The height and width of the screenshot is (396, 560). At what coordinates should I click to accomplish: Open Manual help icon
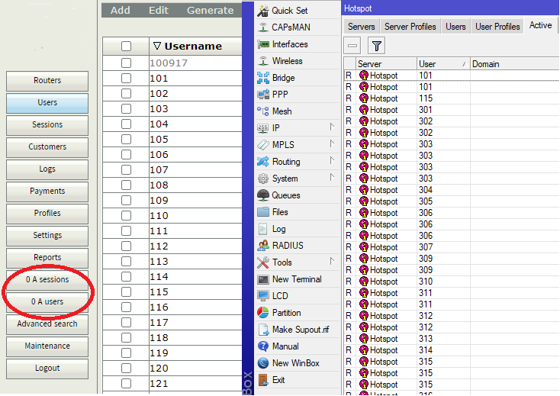tap(263, 346)
